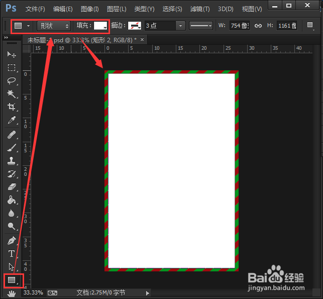The image size is (323, 299).
Task: Open the stroke 描边 color swatch
Action: (x=135, y=26)
